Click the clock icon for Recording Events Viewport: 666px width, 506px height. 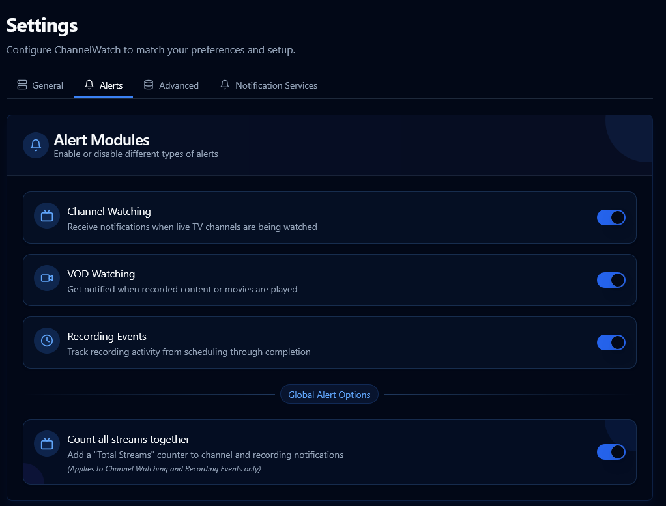pos(47,341)
